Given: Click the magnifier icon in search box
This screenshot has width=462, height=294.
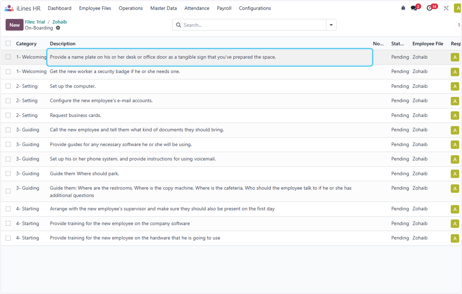Looking at the screenshot, I should (x=179, y=25).
